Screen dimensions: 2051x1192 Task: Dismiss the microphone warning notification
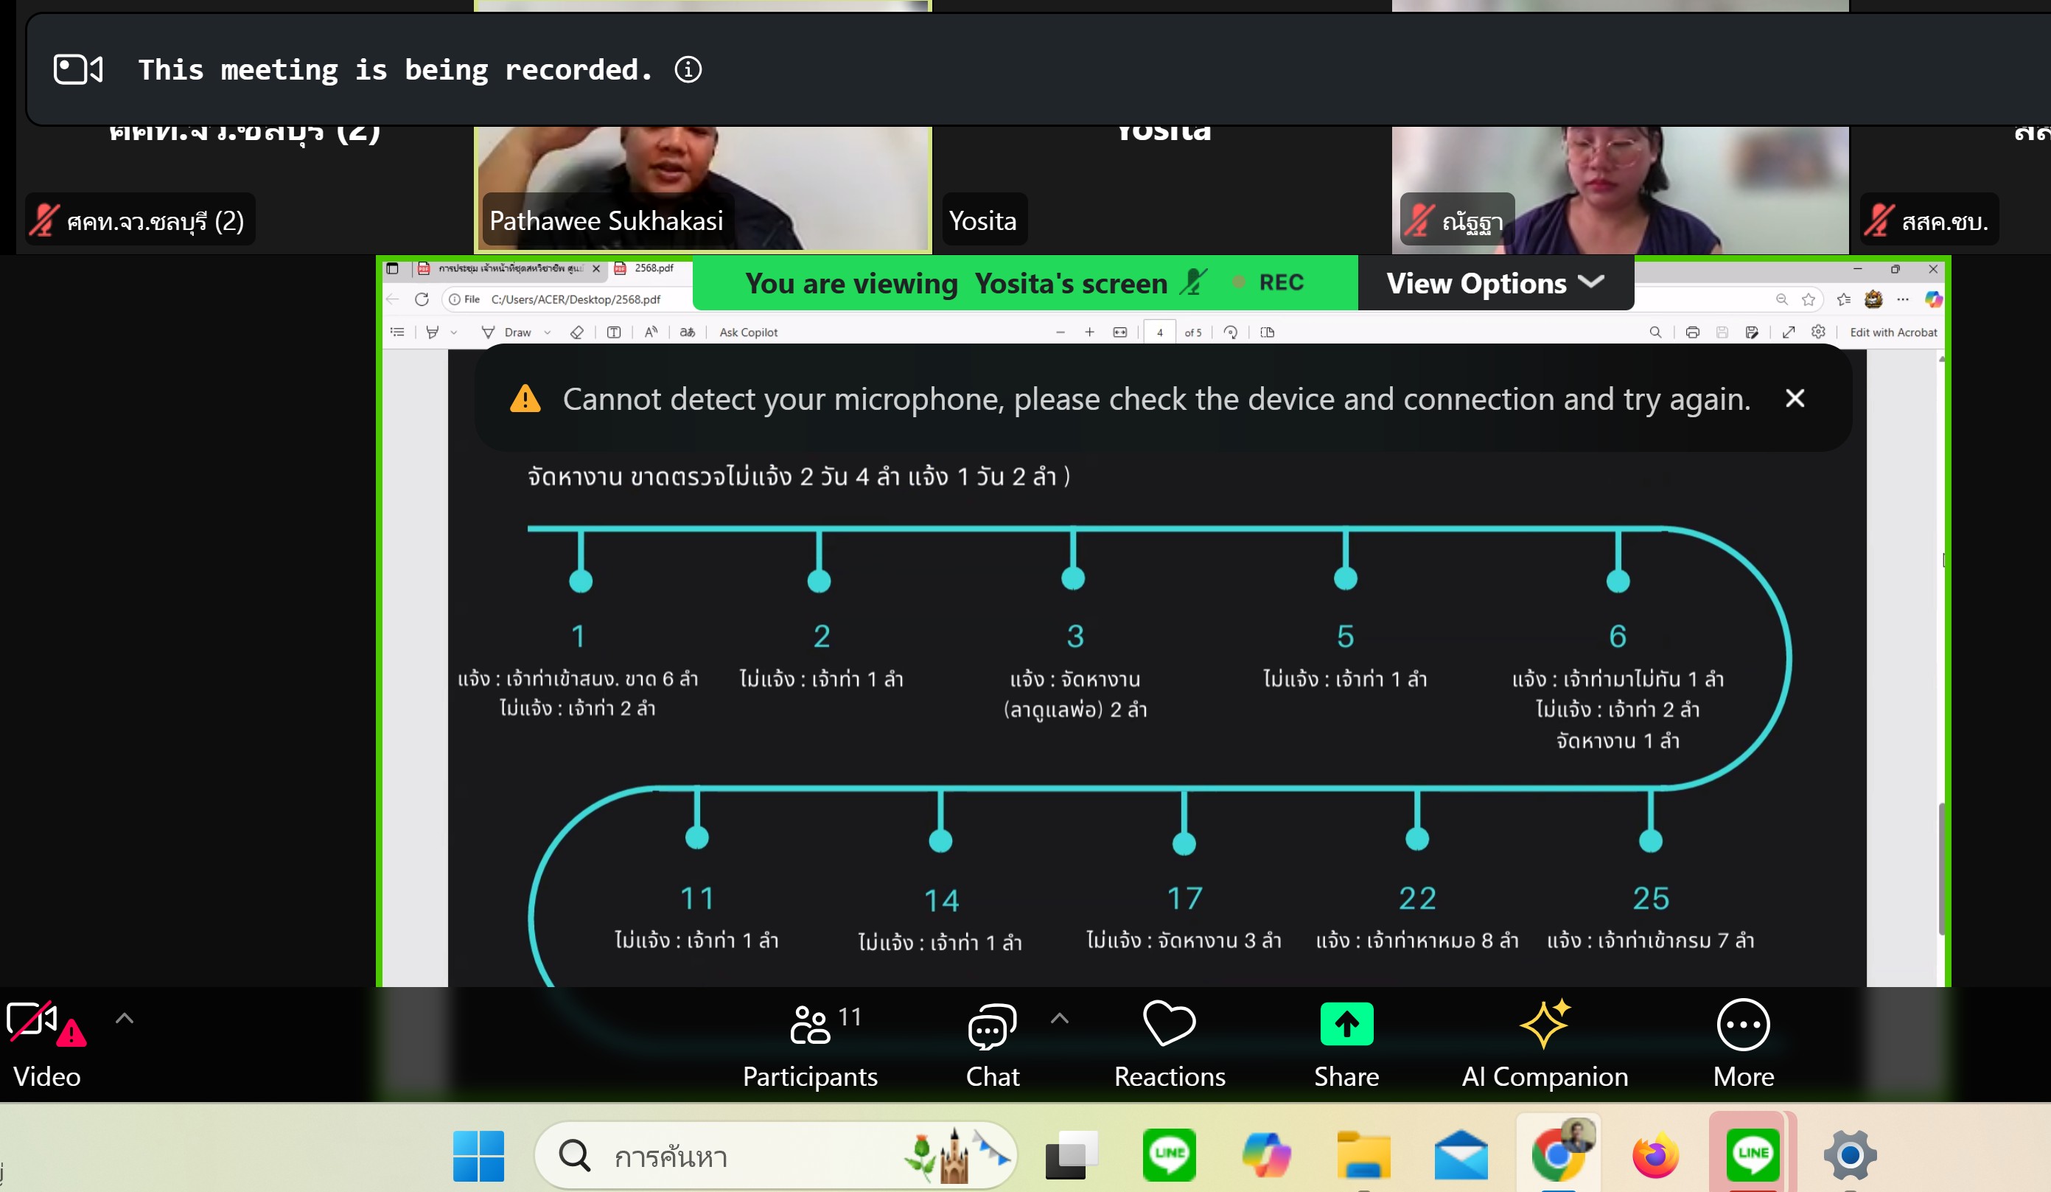click(x=1795, y=398)
